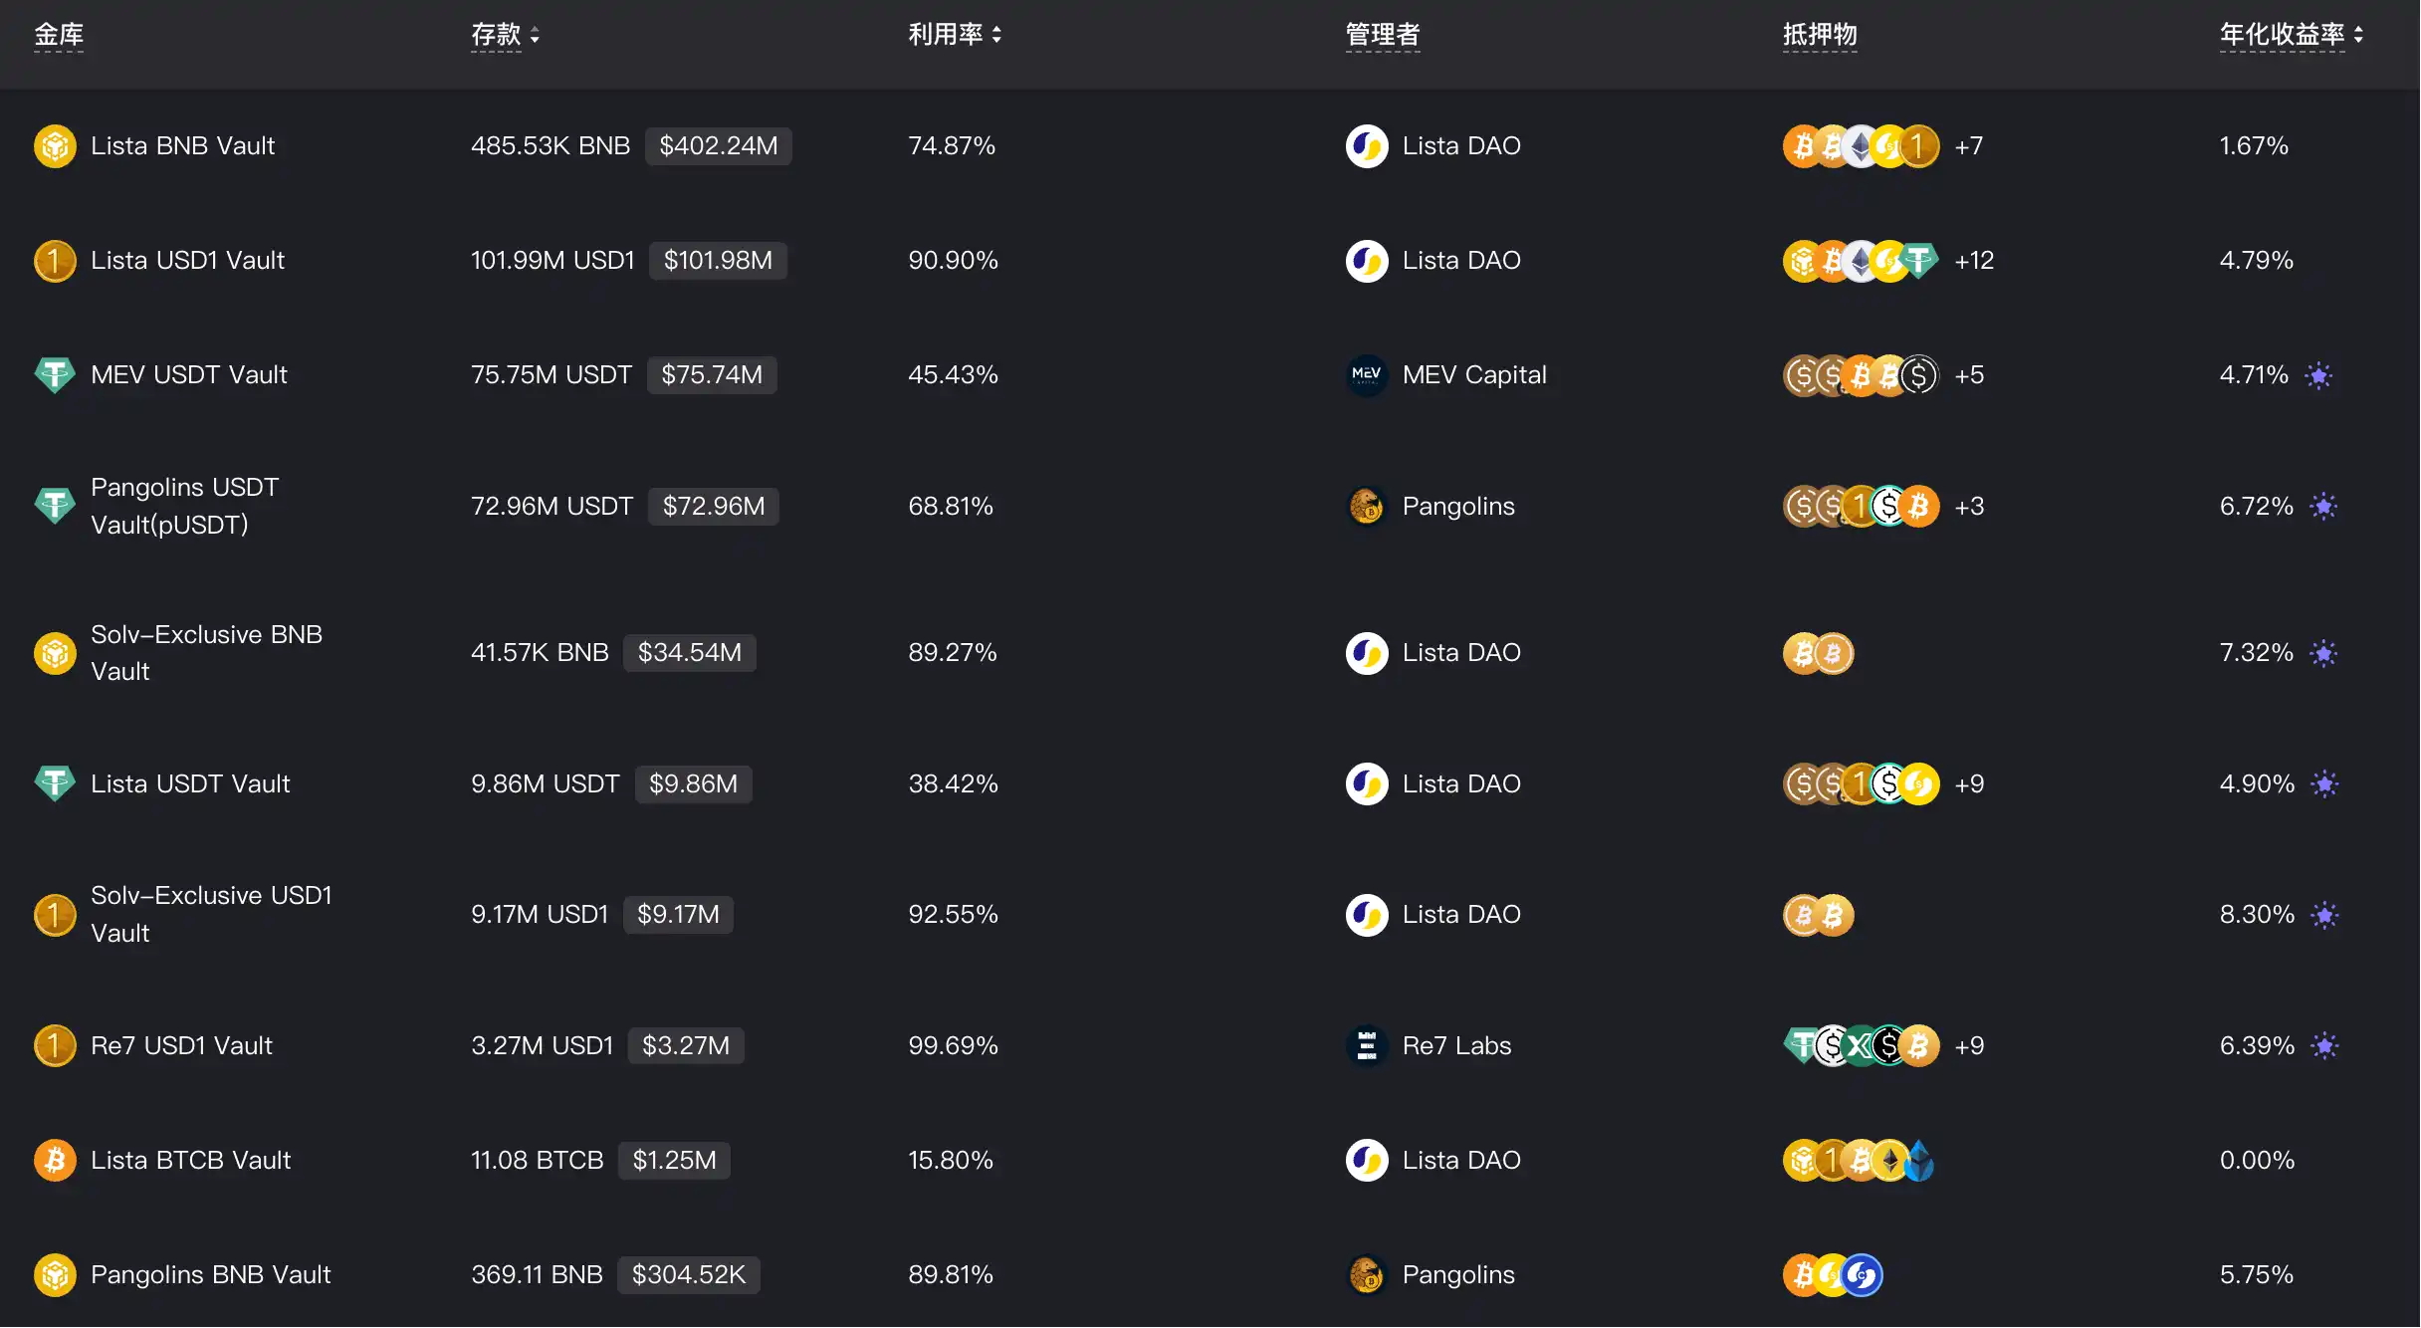The width and height of the screenshot is (2421, 1328).
Task: Click the MEV Capital manager logo
Action: coord(1367,375)
